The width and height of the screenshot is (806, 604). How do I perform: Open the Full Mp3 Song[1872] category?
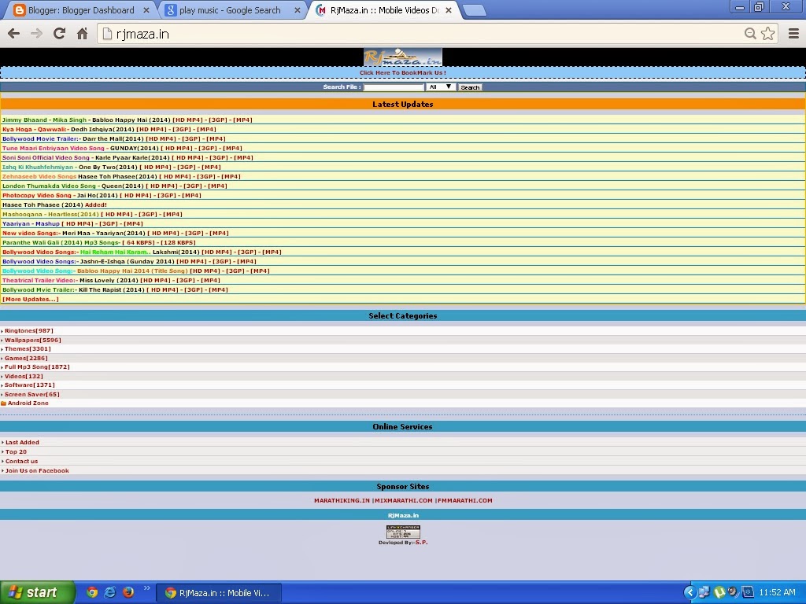click(x=37, y=366)
